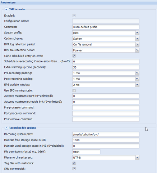Open Pre-recording padding dropdown arrow
Image resolution: width=157 pixels, height=173 pixels.
137,73
